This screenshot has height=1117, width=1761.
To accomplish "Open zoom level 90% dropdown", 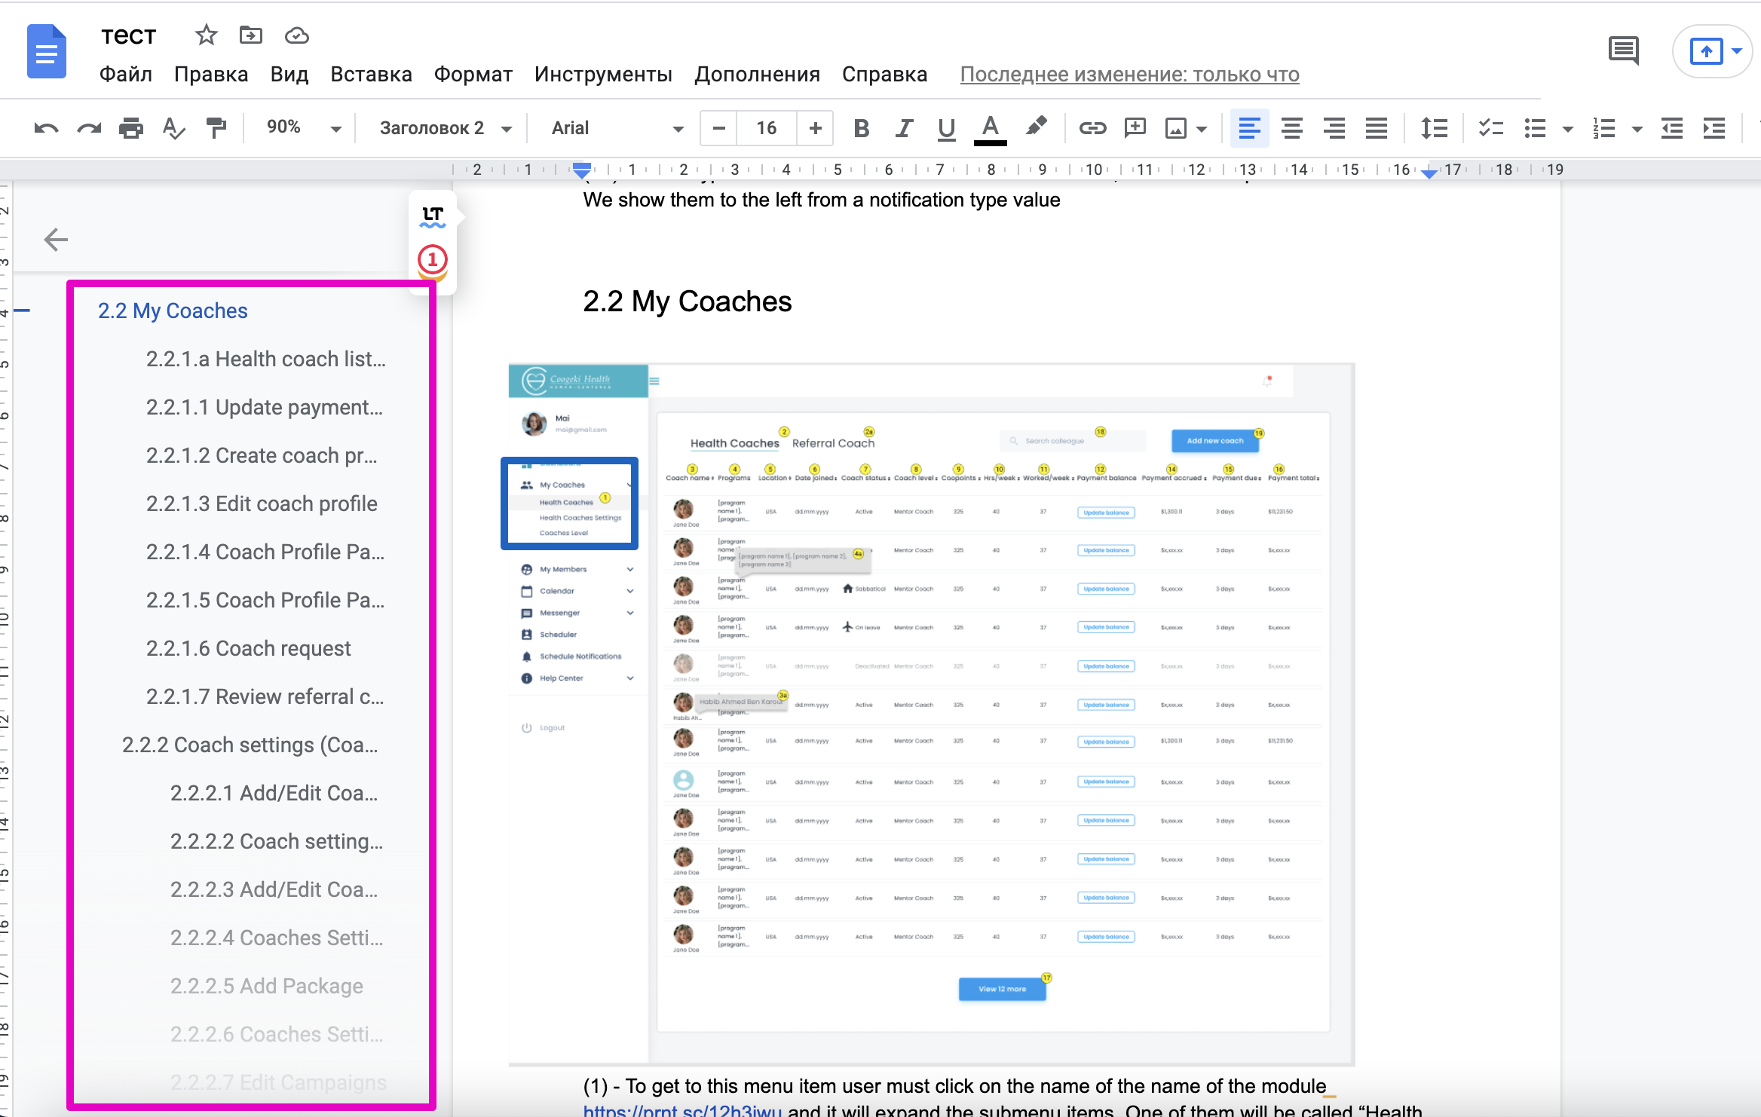I will (x=303, y=127).
